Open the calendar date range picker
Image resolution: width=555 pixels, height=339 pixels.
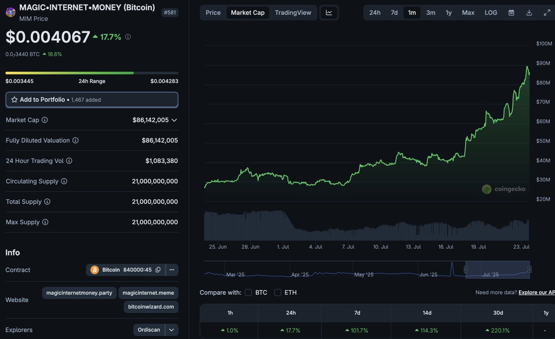[511, 13]
